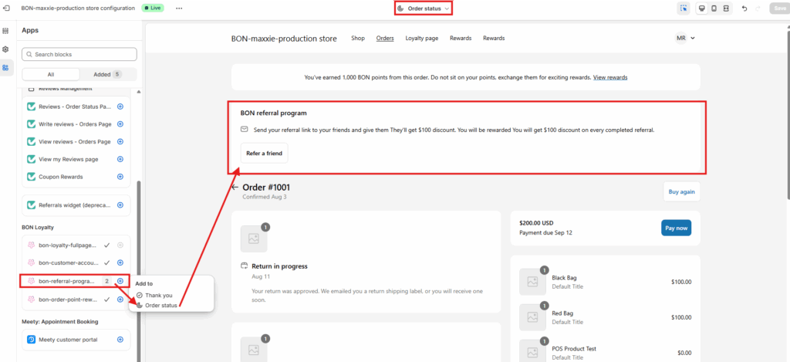Click the BON Loyalty section heading
The image size is (790, 362).
point(38,228)
